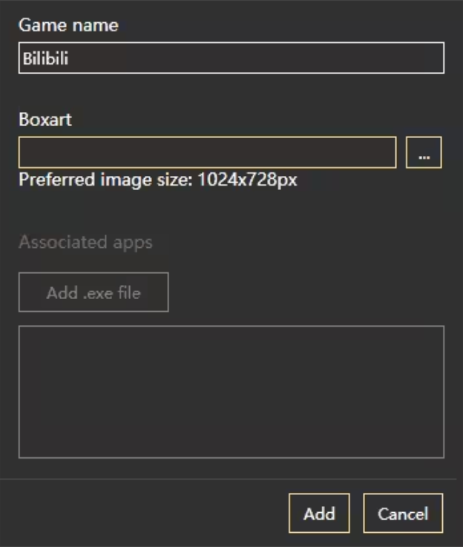Click the Preferred image size hint text
463x547 pixels.
pyautogui.click(x=158, y=180)
